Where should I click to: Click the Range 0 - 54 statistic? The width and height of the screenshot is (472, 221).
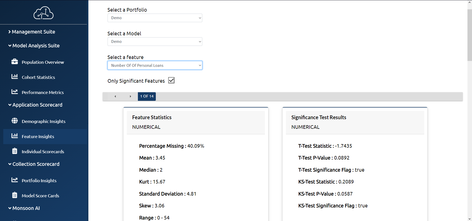[154, 218]
